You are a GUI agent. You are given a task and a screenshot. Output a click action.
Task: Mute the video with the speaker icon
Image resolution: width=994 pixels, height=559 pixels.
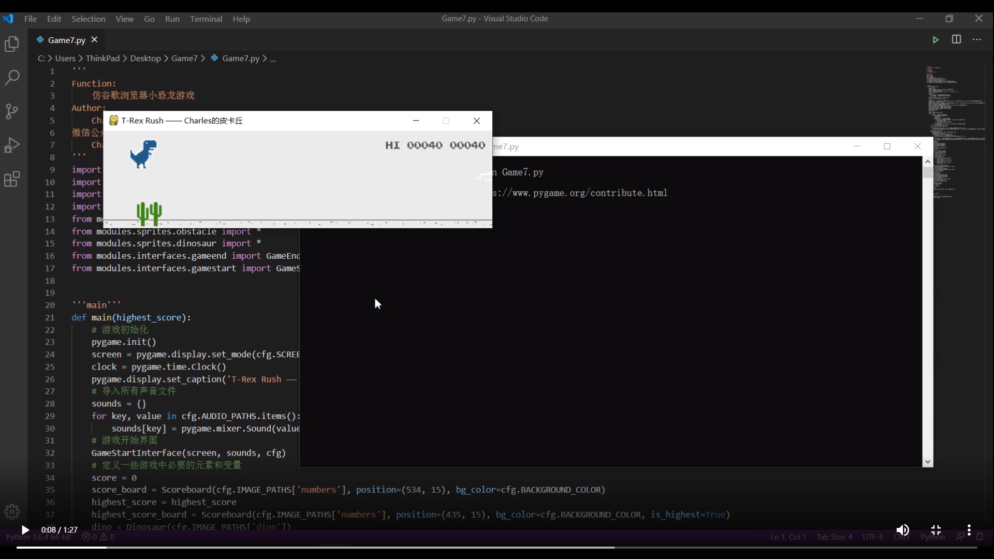click(902, 530)
